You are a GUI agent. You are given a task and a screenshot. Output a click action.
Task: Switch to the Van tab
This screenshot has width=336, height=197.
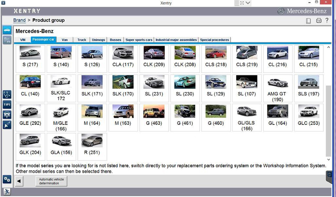tap(65, 40)
